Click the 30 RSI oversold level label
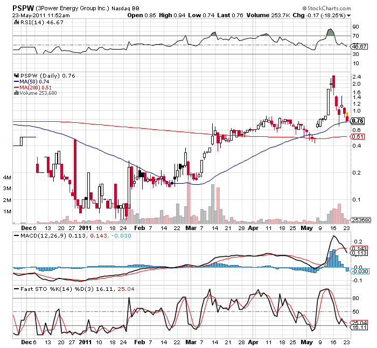Image resolution: width=377 pixels, height=348 pixels. 355,54
